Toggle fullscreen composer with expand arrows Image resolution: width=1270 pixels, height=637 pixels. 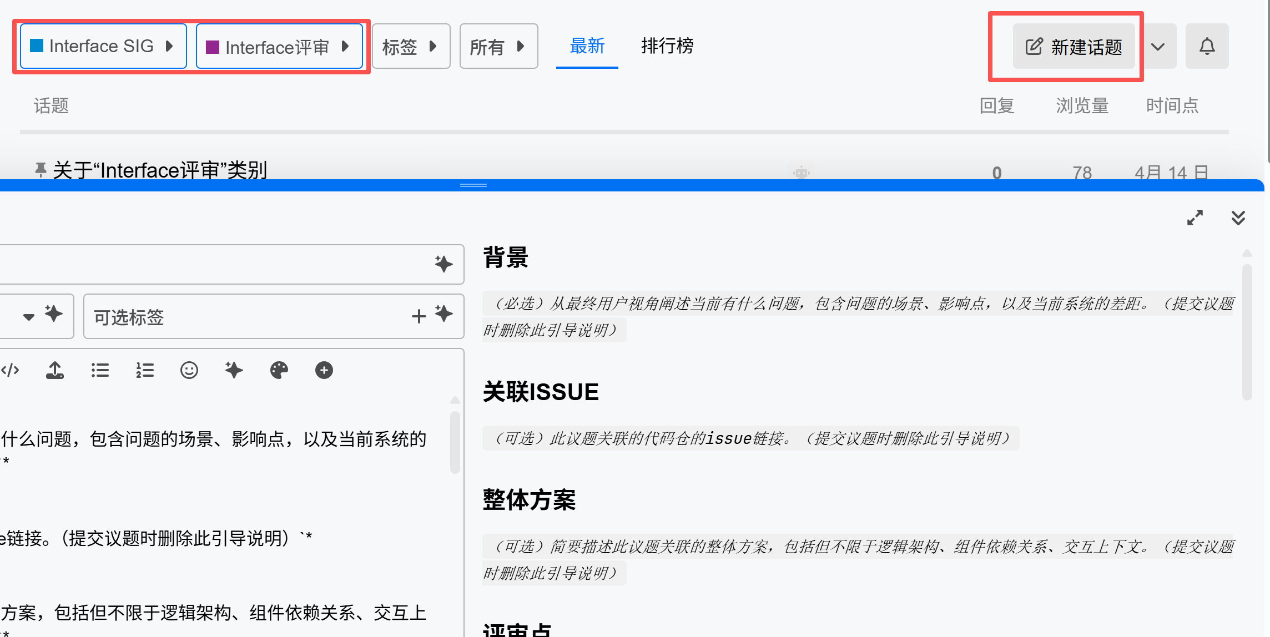1195,218
